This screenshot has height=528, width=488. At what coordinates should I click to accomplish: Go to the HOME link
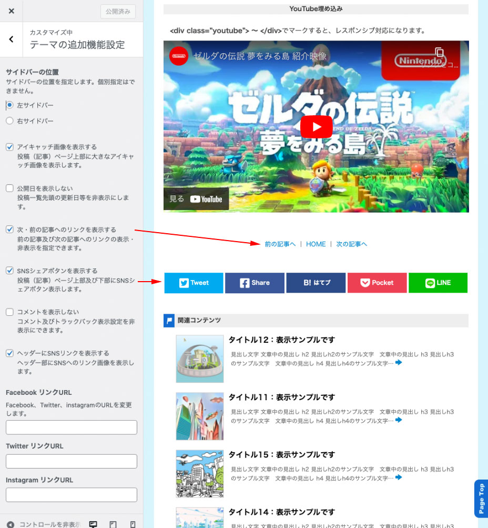pos(316,244)
